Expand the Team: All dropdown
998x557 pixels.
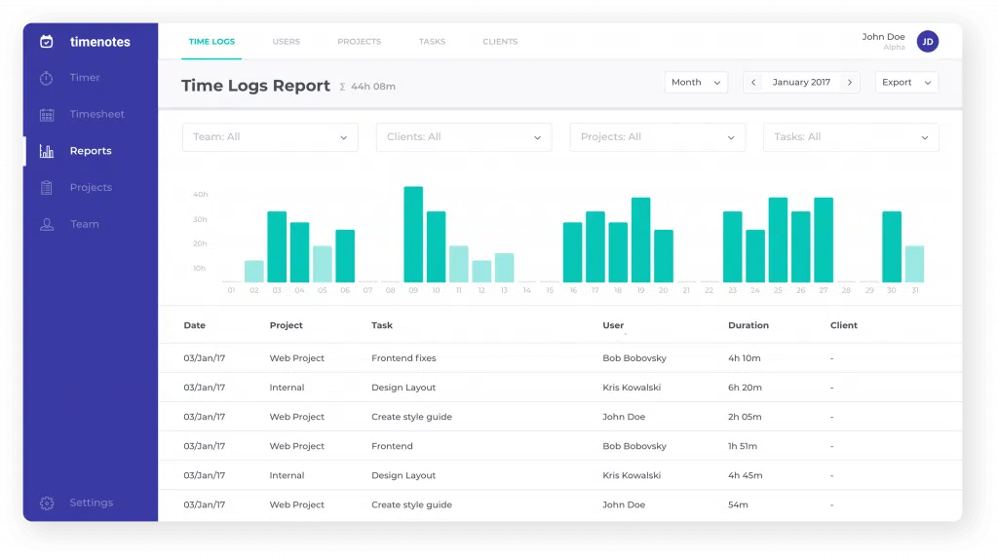270,137
